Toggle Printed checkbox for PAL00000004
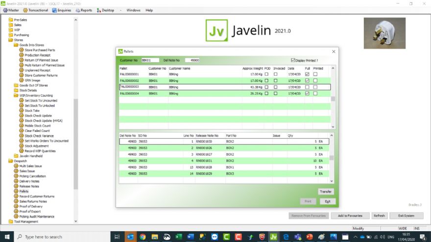Image resolution: width=431 pixels, height=242 pixels. coord(315,93)
